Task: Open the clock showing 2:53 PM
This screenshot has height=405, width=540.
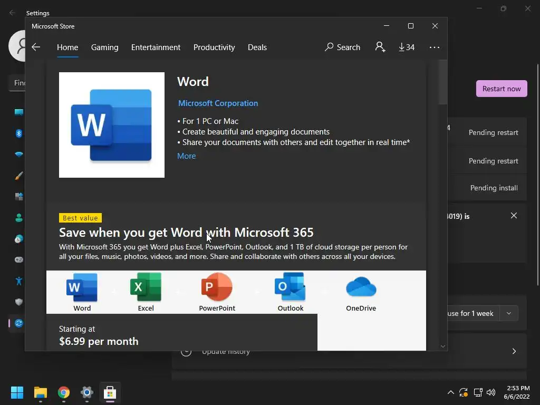Action: 517,392
